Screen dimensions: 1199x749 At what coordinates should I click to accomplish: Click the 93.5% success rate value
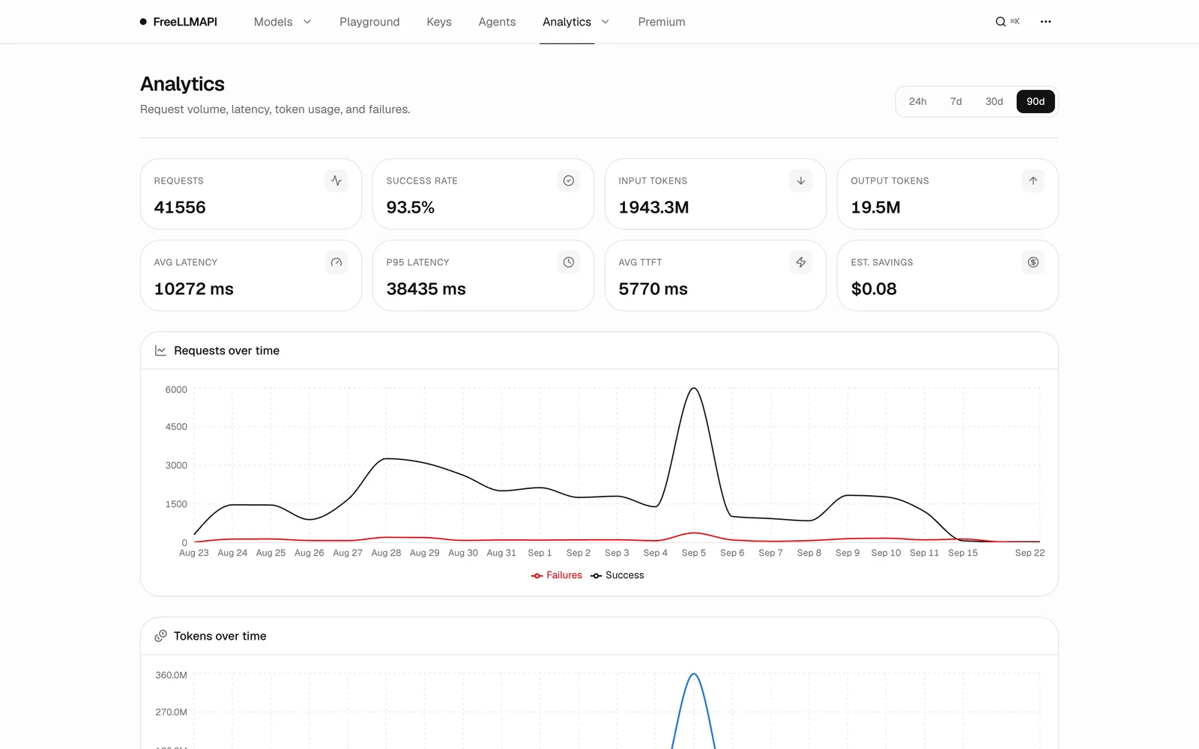pyautogui.click(x=411, y=207)
